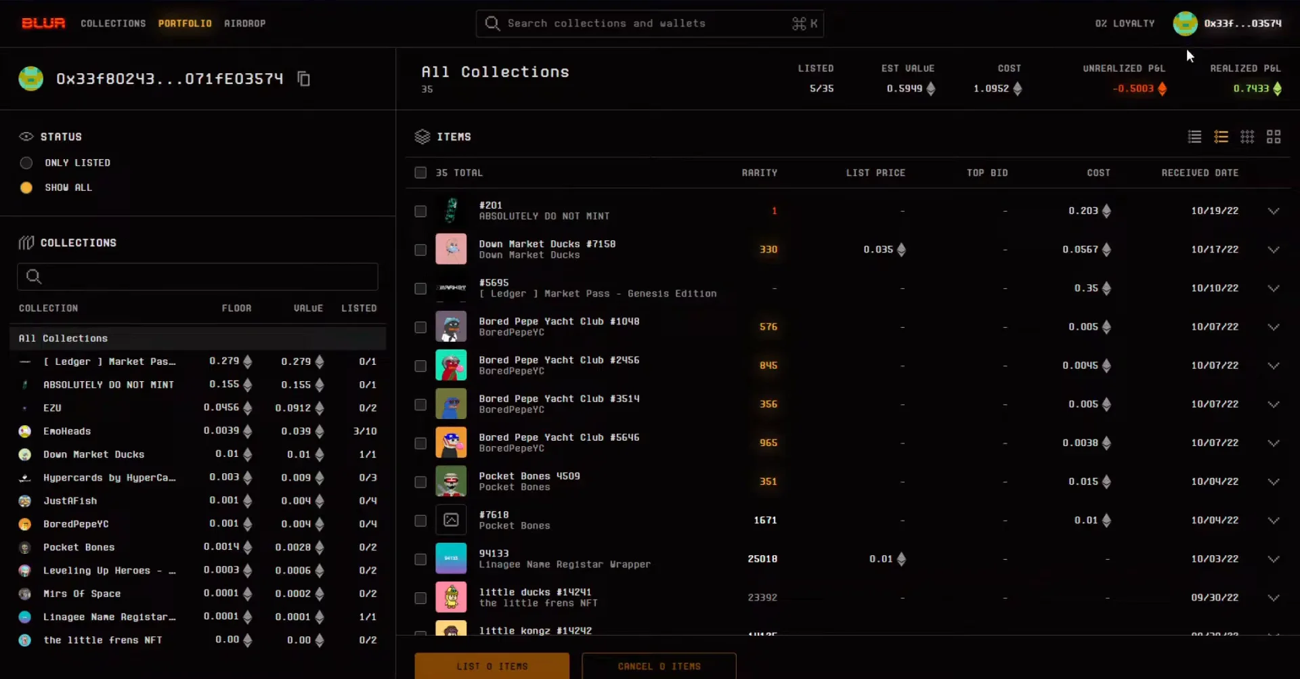Open the Airdrop nav tab
Screen dimensions: 1300x679
244,24
